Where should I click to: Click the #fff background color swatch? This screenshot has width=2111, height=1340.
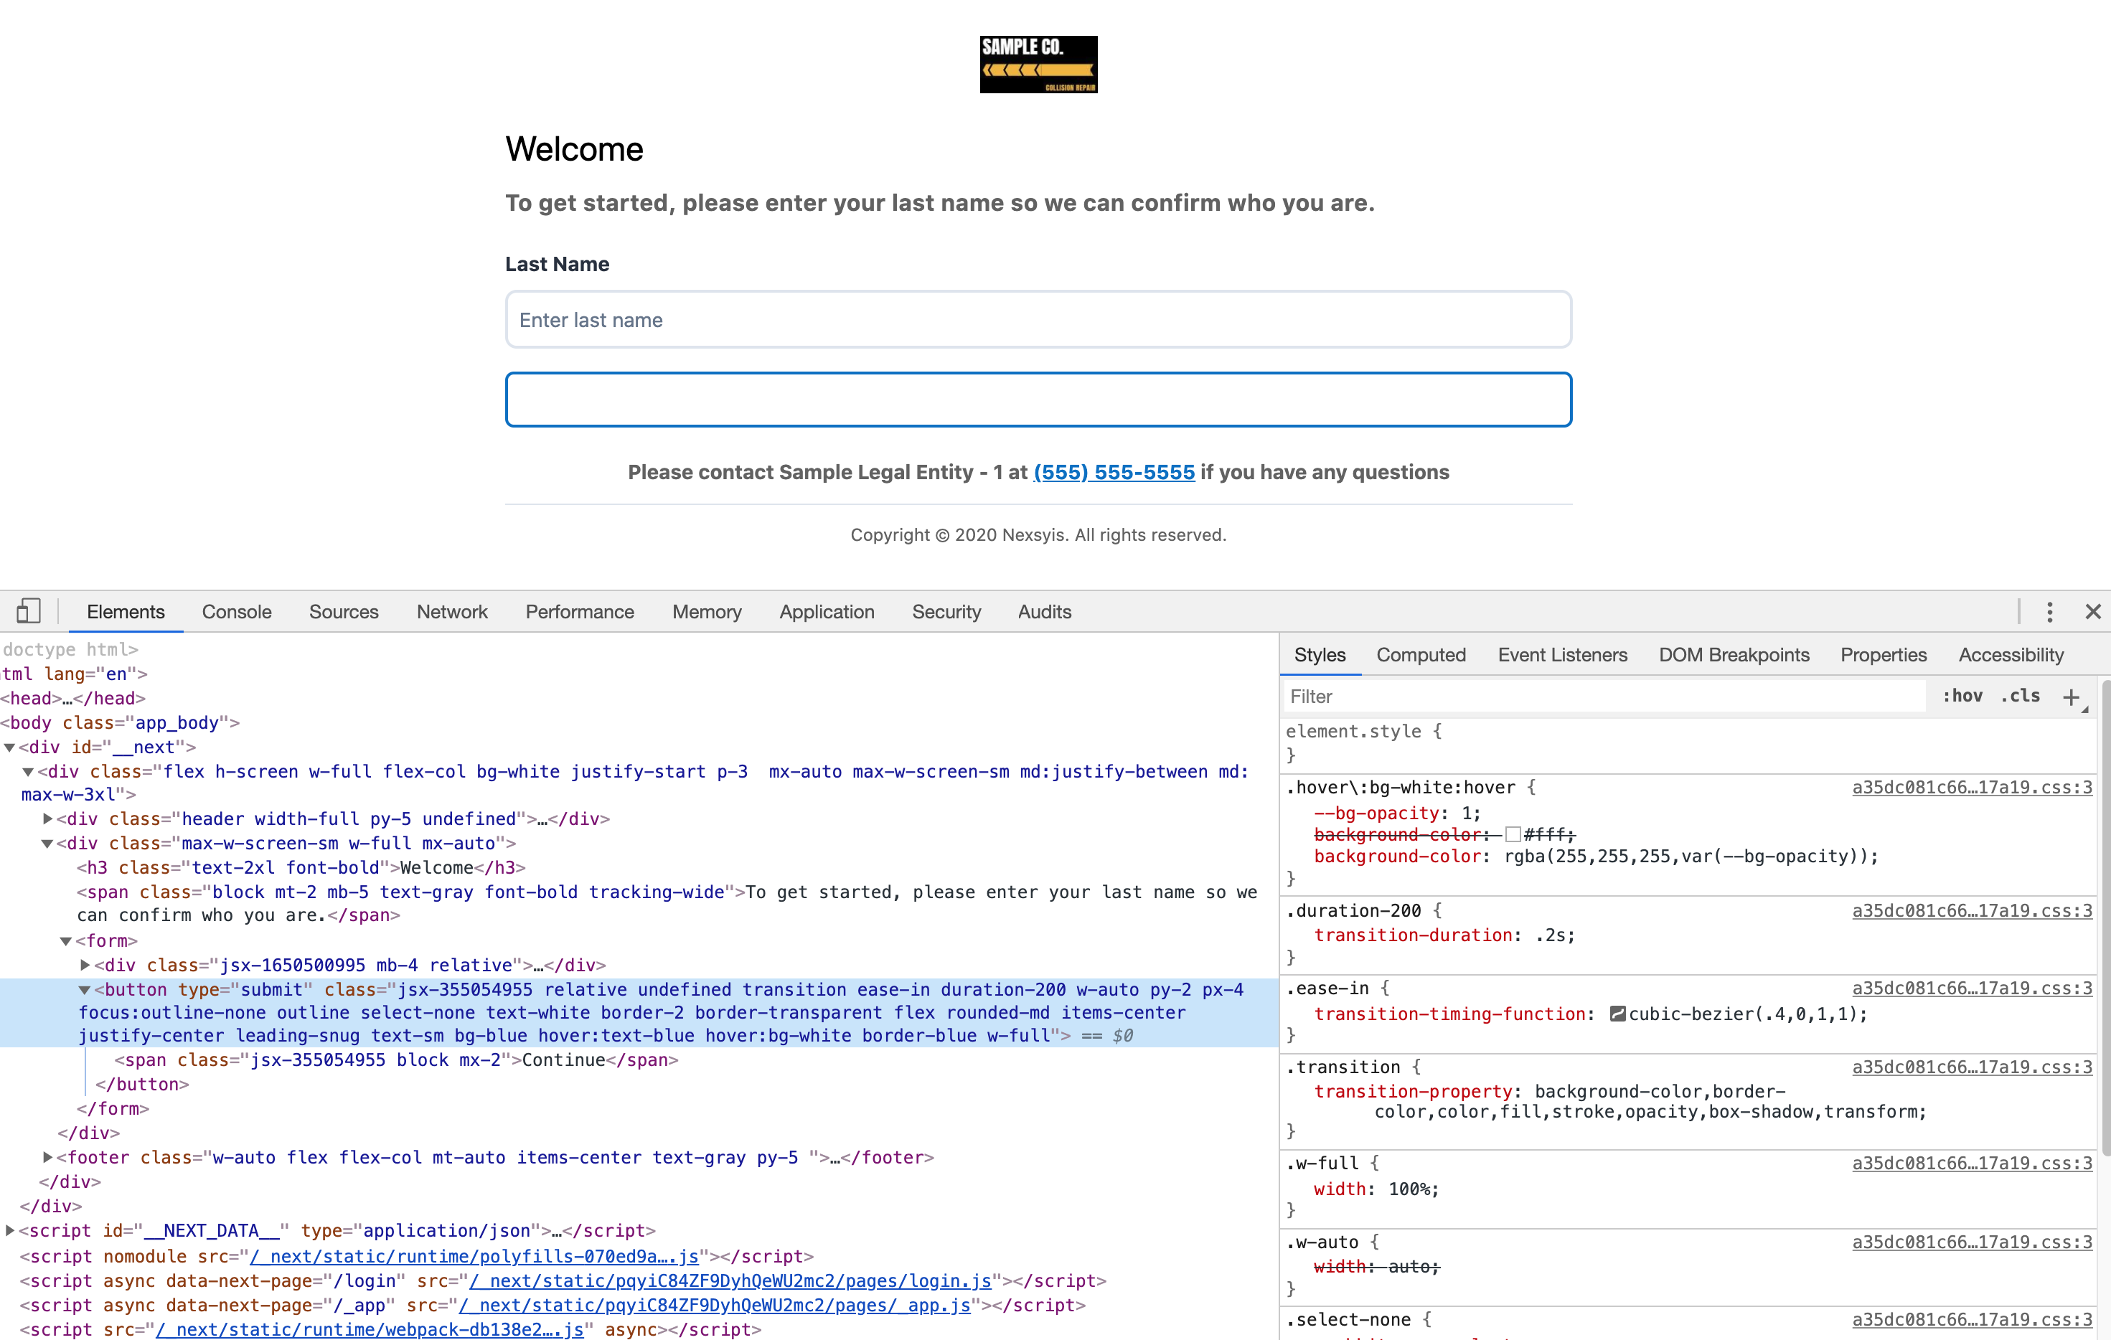pos(1513,834)
